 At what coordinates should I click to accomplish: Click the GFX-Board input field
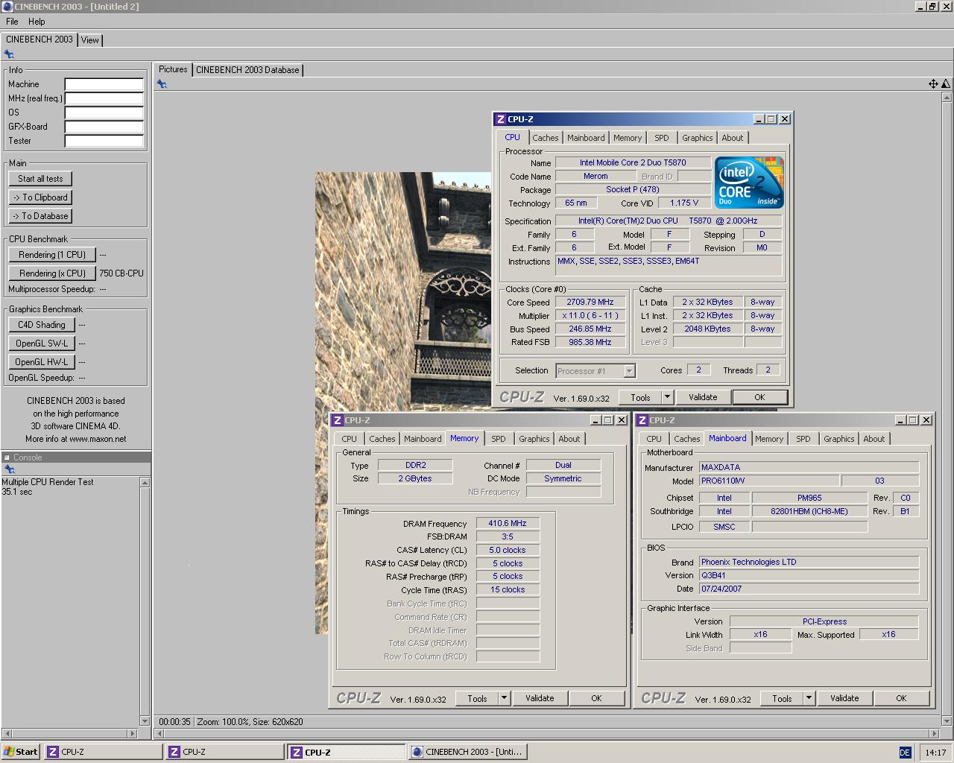click(104, 127)
